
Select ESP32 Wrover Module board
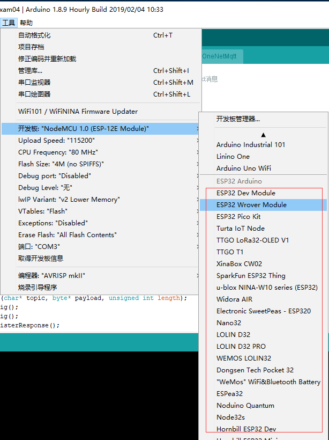point(263,205)
